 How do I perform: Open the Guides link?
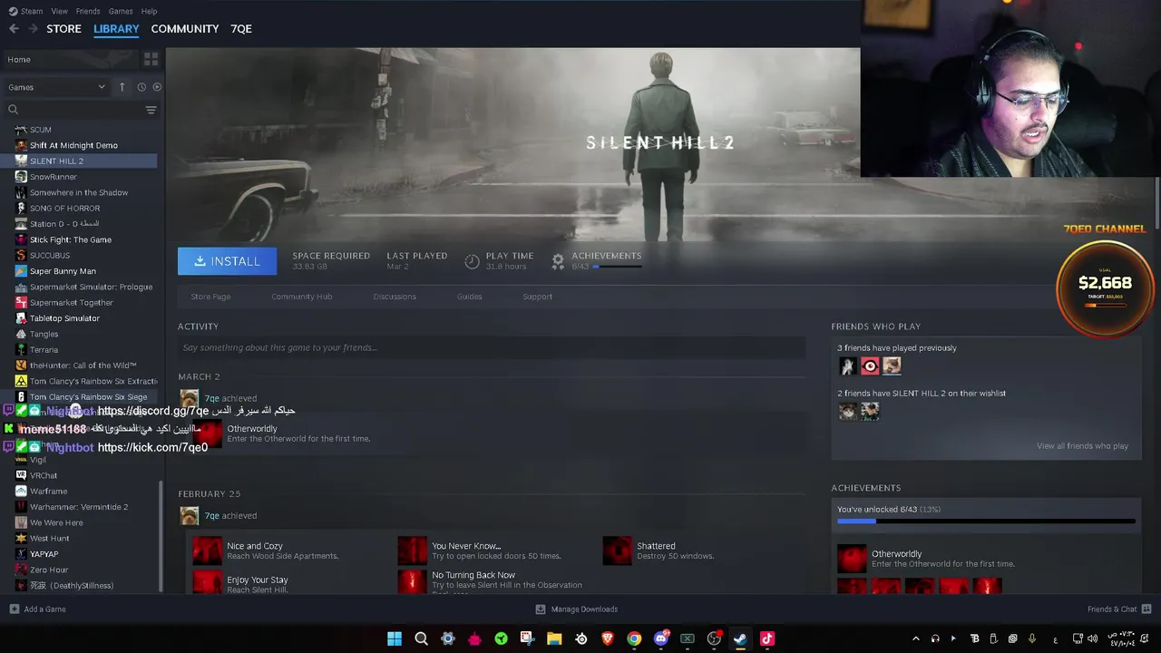coord(469,297)
